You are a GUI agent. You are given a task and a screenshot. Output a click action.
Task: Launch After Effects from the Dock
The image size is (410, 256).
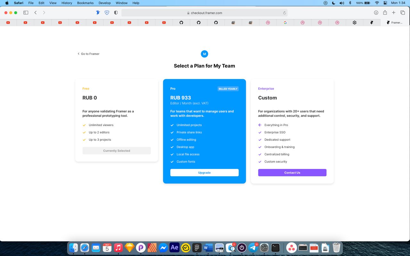click(174, 248)
